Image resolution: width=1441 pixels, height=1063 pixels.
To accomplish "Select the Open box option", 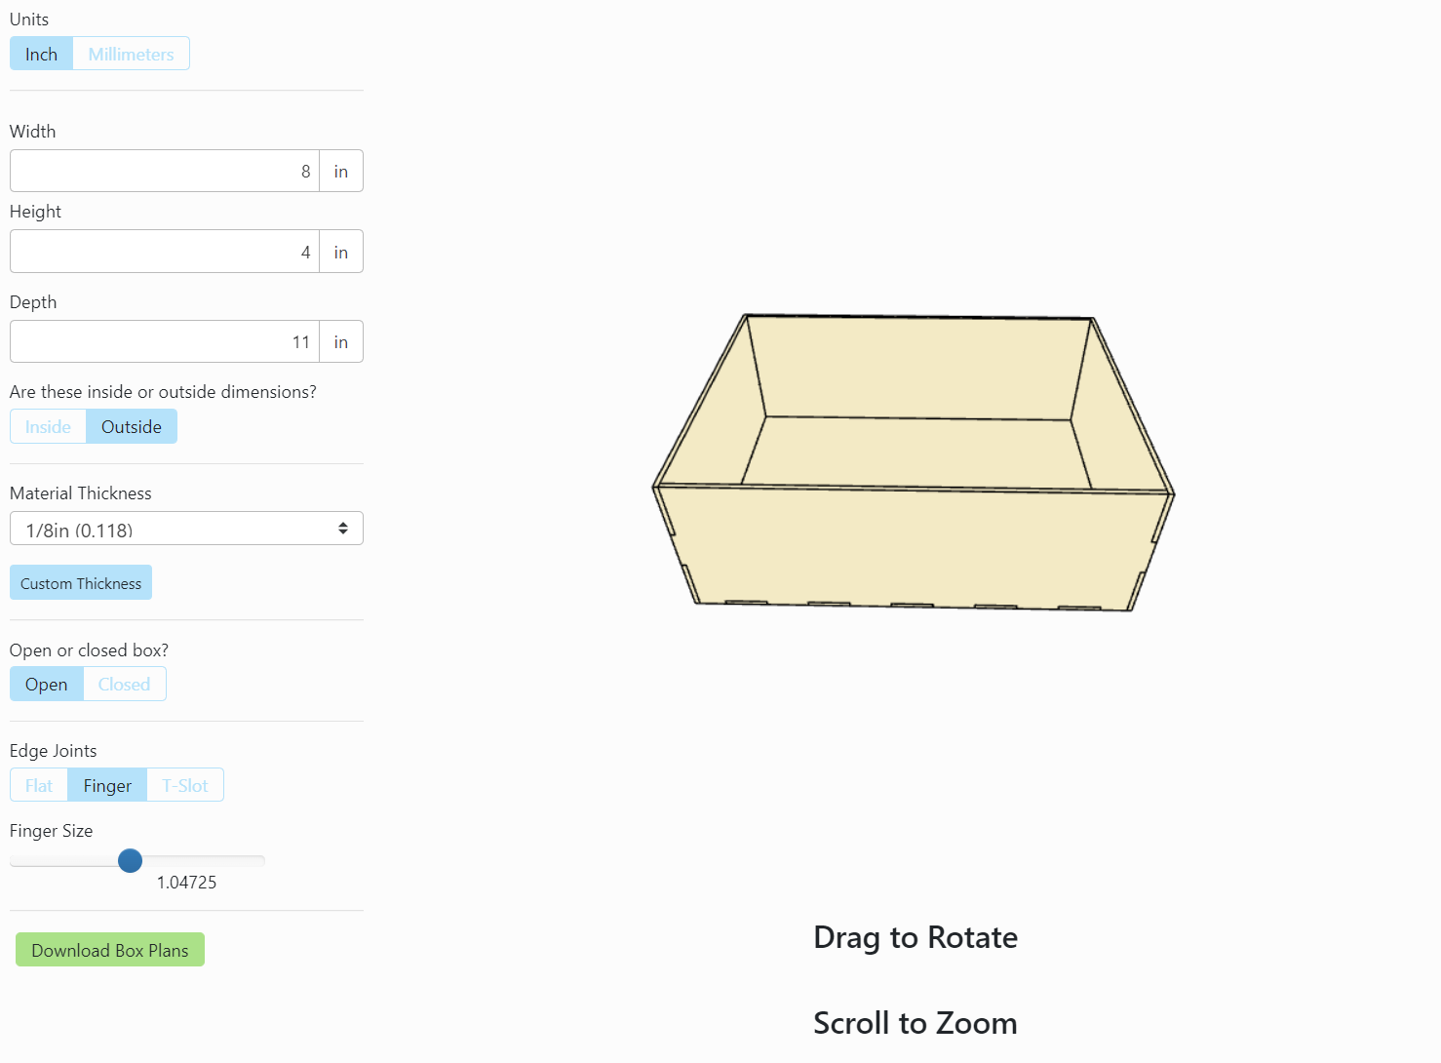I will [x=46, y=684].
